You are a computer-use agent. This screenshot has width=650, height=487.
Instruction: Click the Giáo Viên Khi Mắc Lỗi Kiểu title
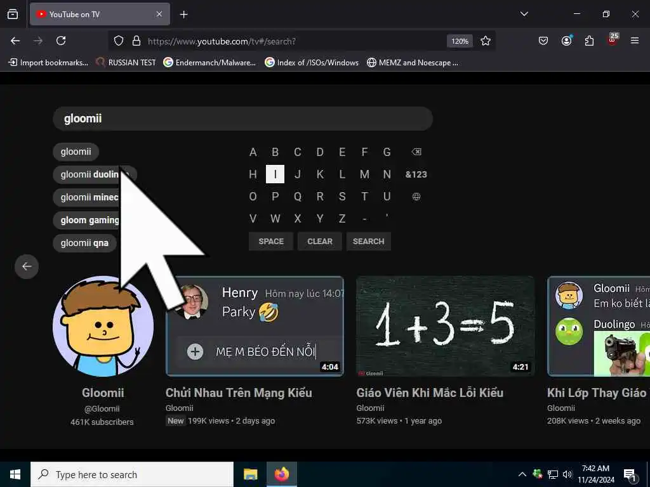click(x=430, y=393)
